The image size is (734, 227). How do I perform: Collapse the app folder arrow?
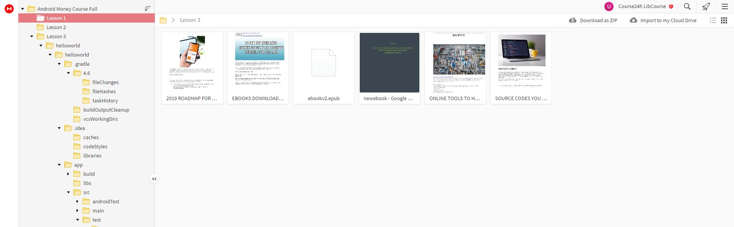59,165
